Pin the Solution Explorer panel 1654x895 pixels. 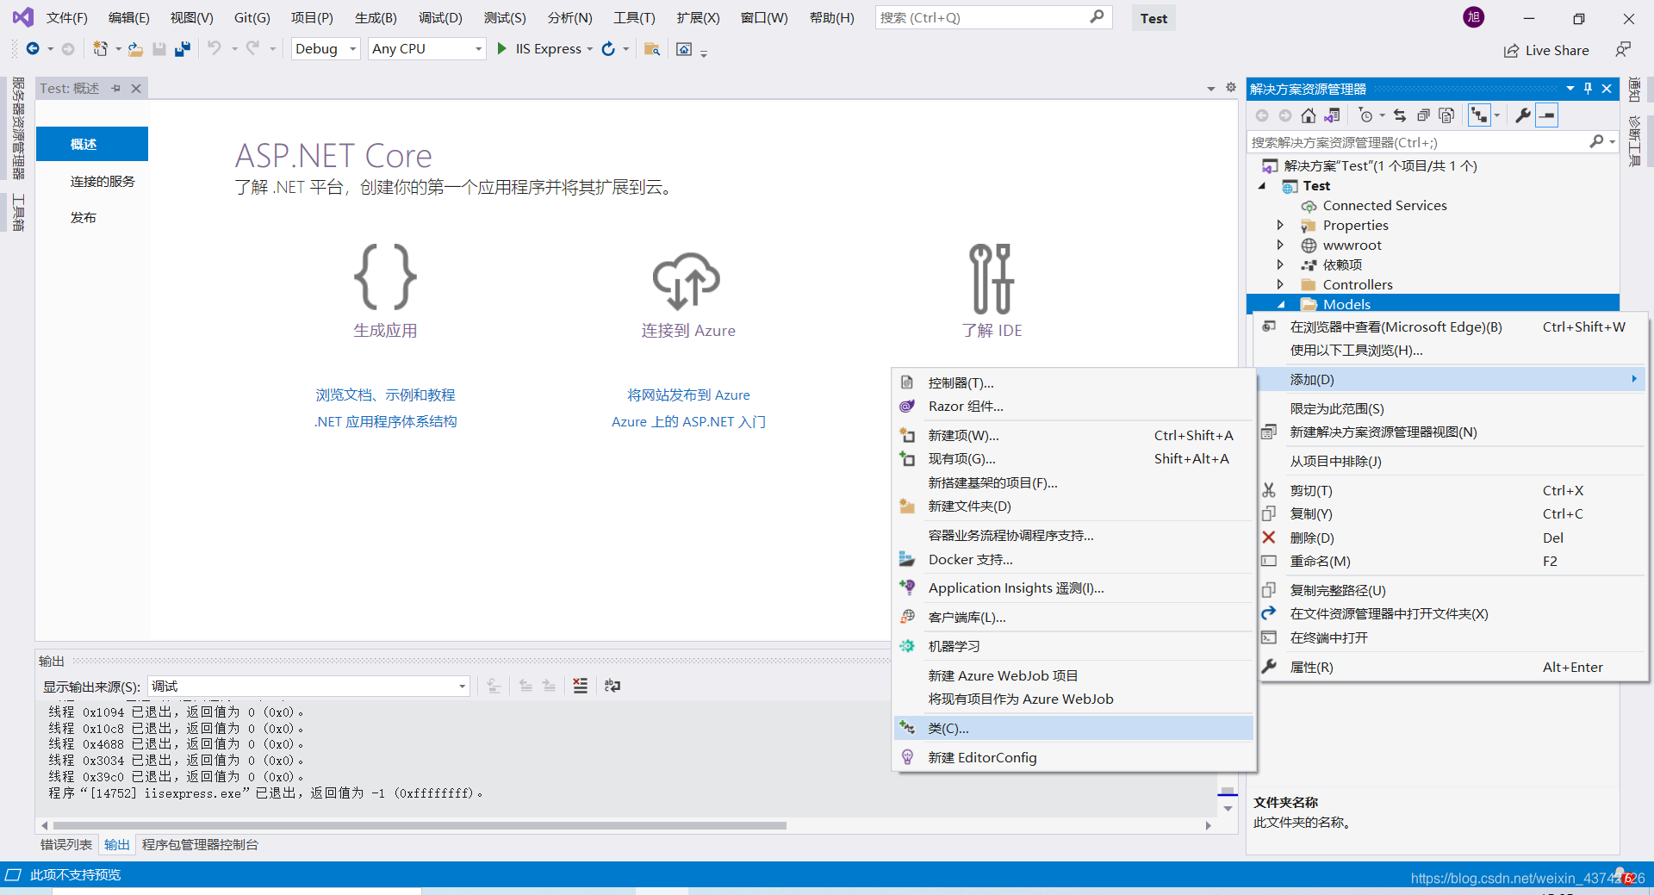(x=1589, y=89)
